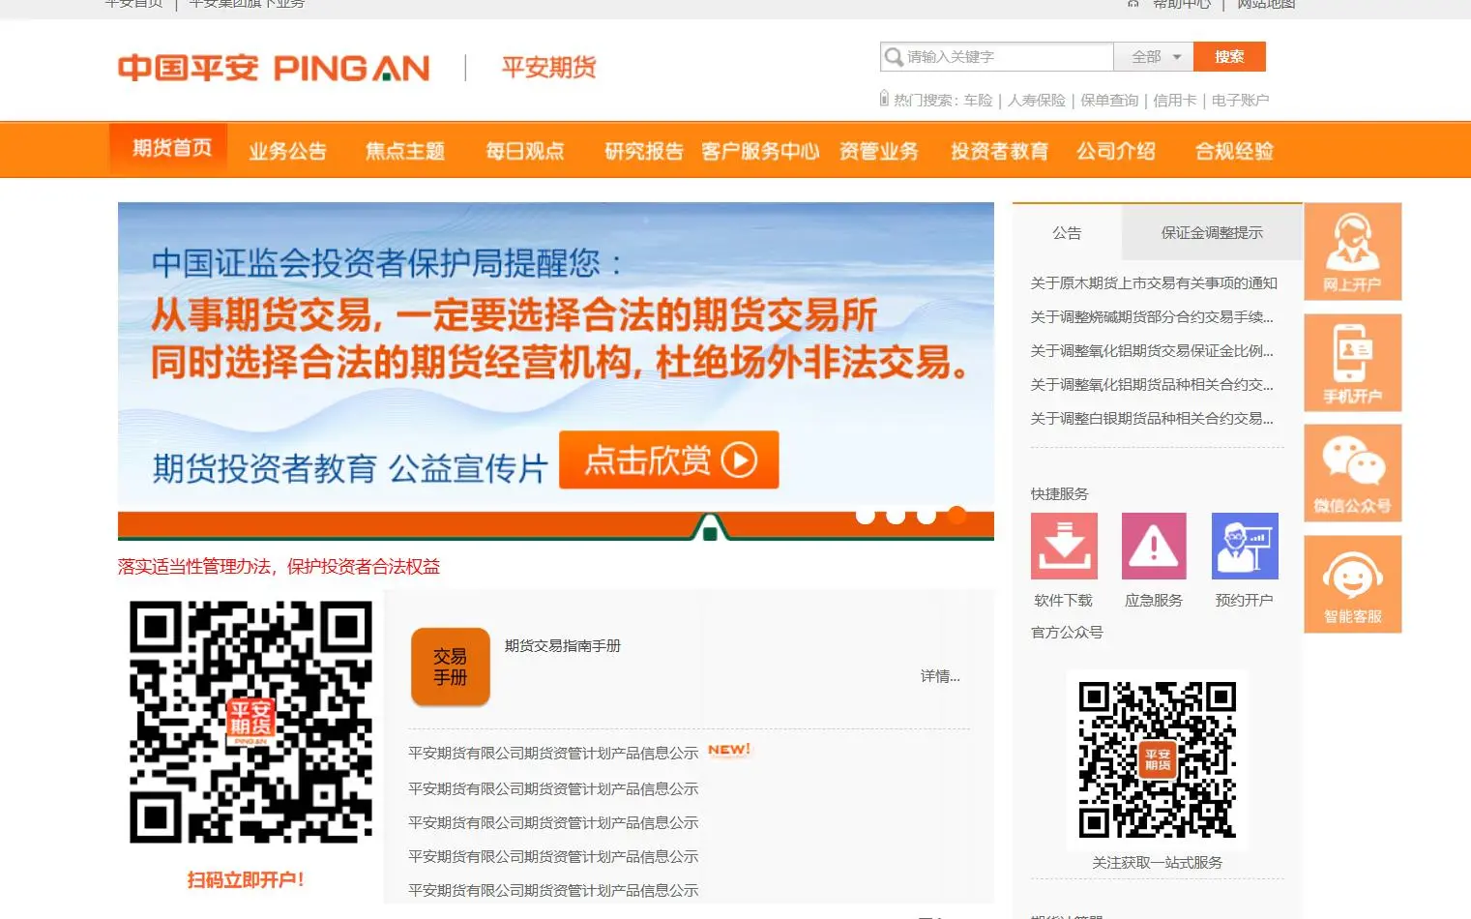Open notice 关于调整氧化铝期货交易保证金比例

coord(1152,351)
